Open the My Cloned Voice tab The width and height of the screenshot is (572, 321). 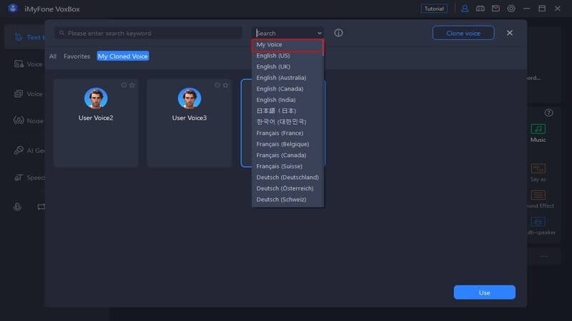[x=123, y=56]
